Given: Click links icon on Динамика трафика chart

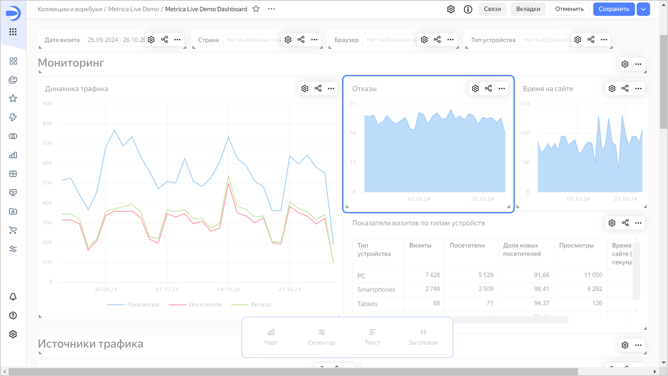Looking at the screenshot, I should (318, 89).
